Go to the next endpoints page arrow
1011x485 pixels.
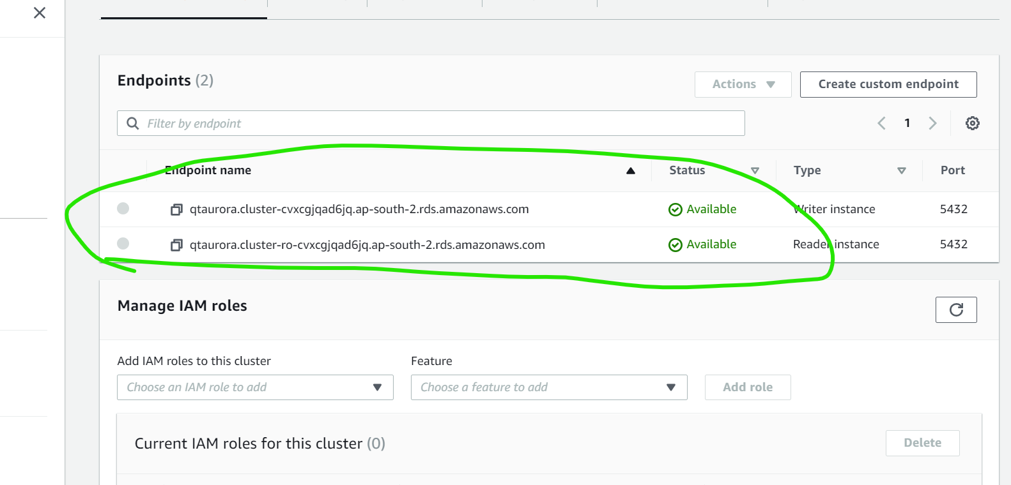[933, 123]
